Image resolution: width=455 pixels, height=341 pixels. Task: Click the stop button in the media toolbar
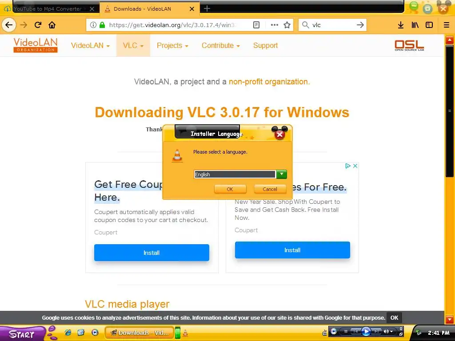pyautogui.click(x=346, y=331)
